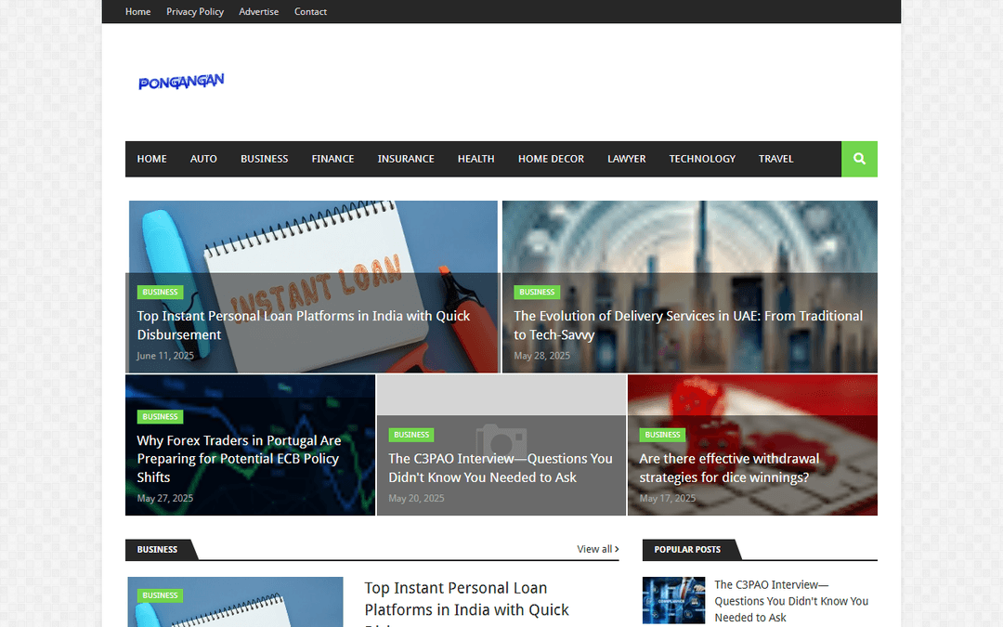The image size is (1003, 627).
Task: Click BUSINESS tag on Instant Loan feature
Action: tap(160, 293)
